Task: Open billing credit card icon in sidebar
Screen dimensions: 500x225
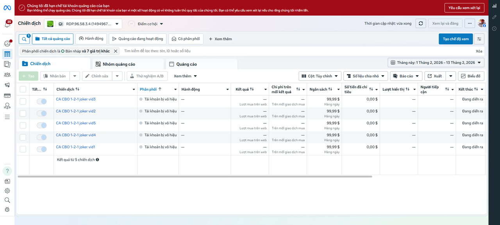Action: tap(7, 95)
